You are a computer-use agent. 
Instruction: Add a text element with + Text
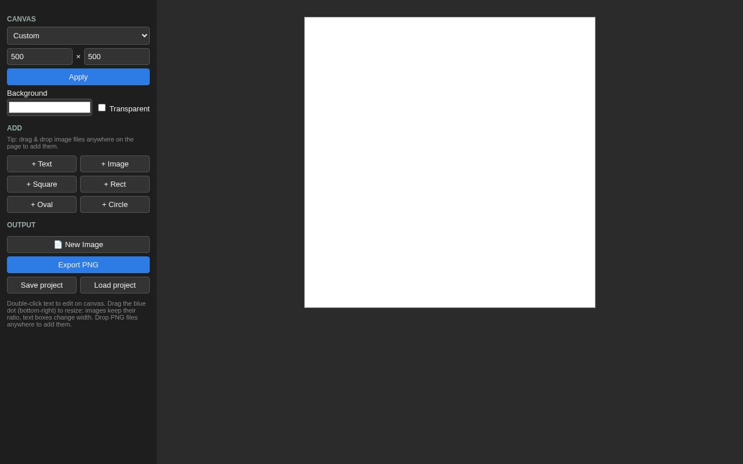42,164
